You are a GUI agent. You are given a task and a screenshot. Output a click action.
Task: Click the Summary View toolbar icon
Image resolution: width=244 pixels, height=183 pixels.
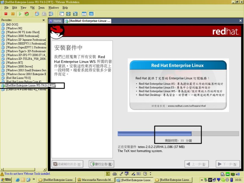pos(84,14)
